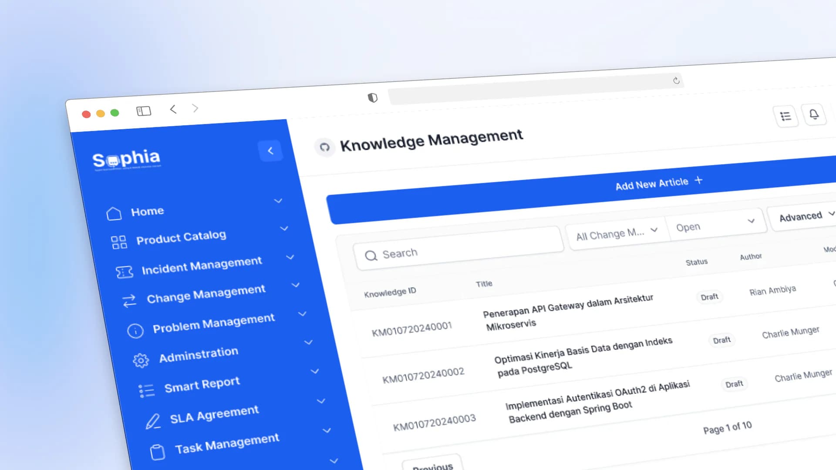
Task: Open Home in the sidebar
Action: (x=148, y=211)
